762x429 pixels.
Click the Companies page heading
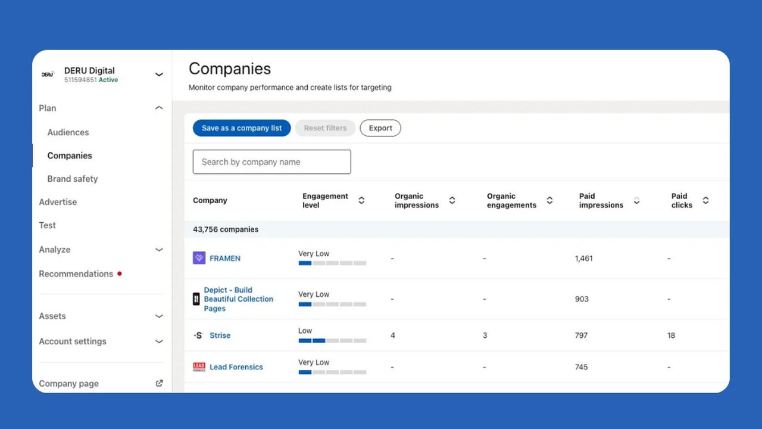tap(230, 69)
